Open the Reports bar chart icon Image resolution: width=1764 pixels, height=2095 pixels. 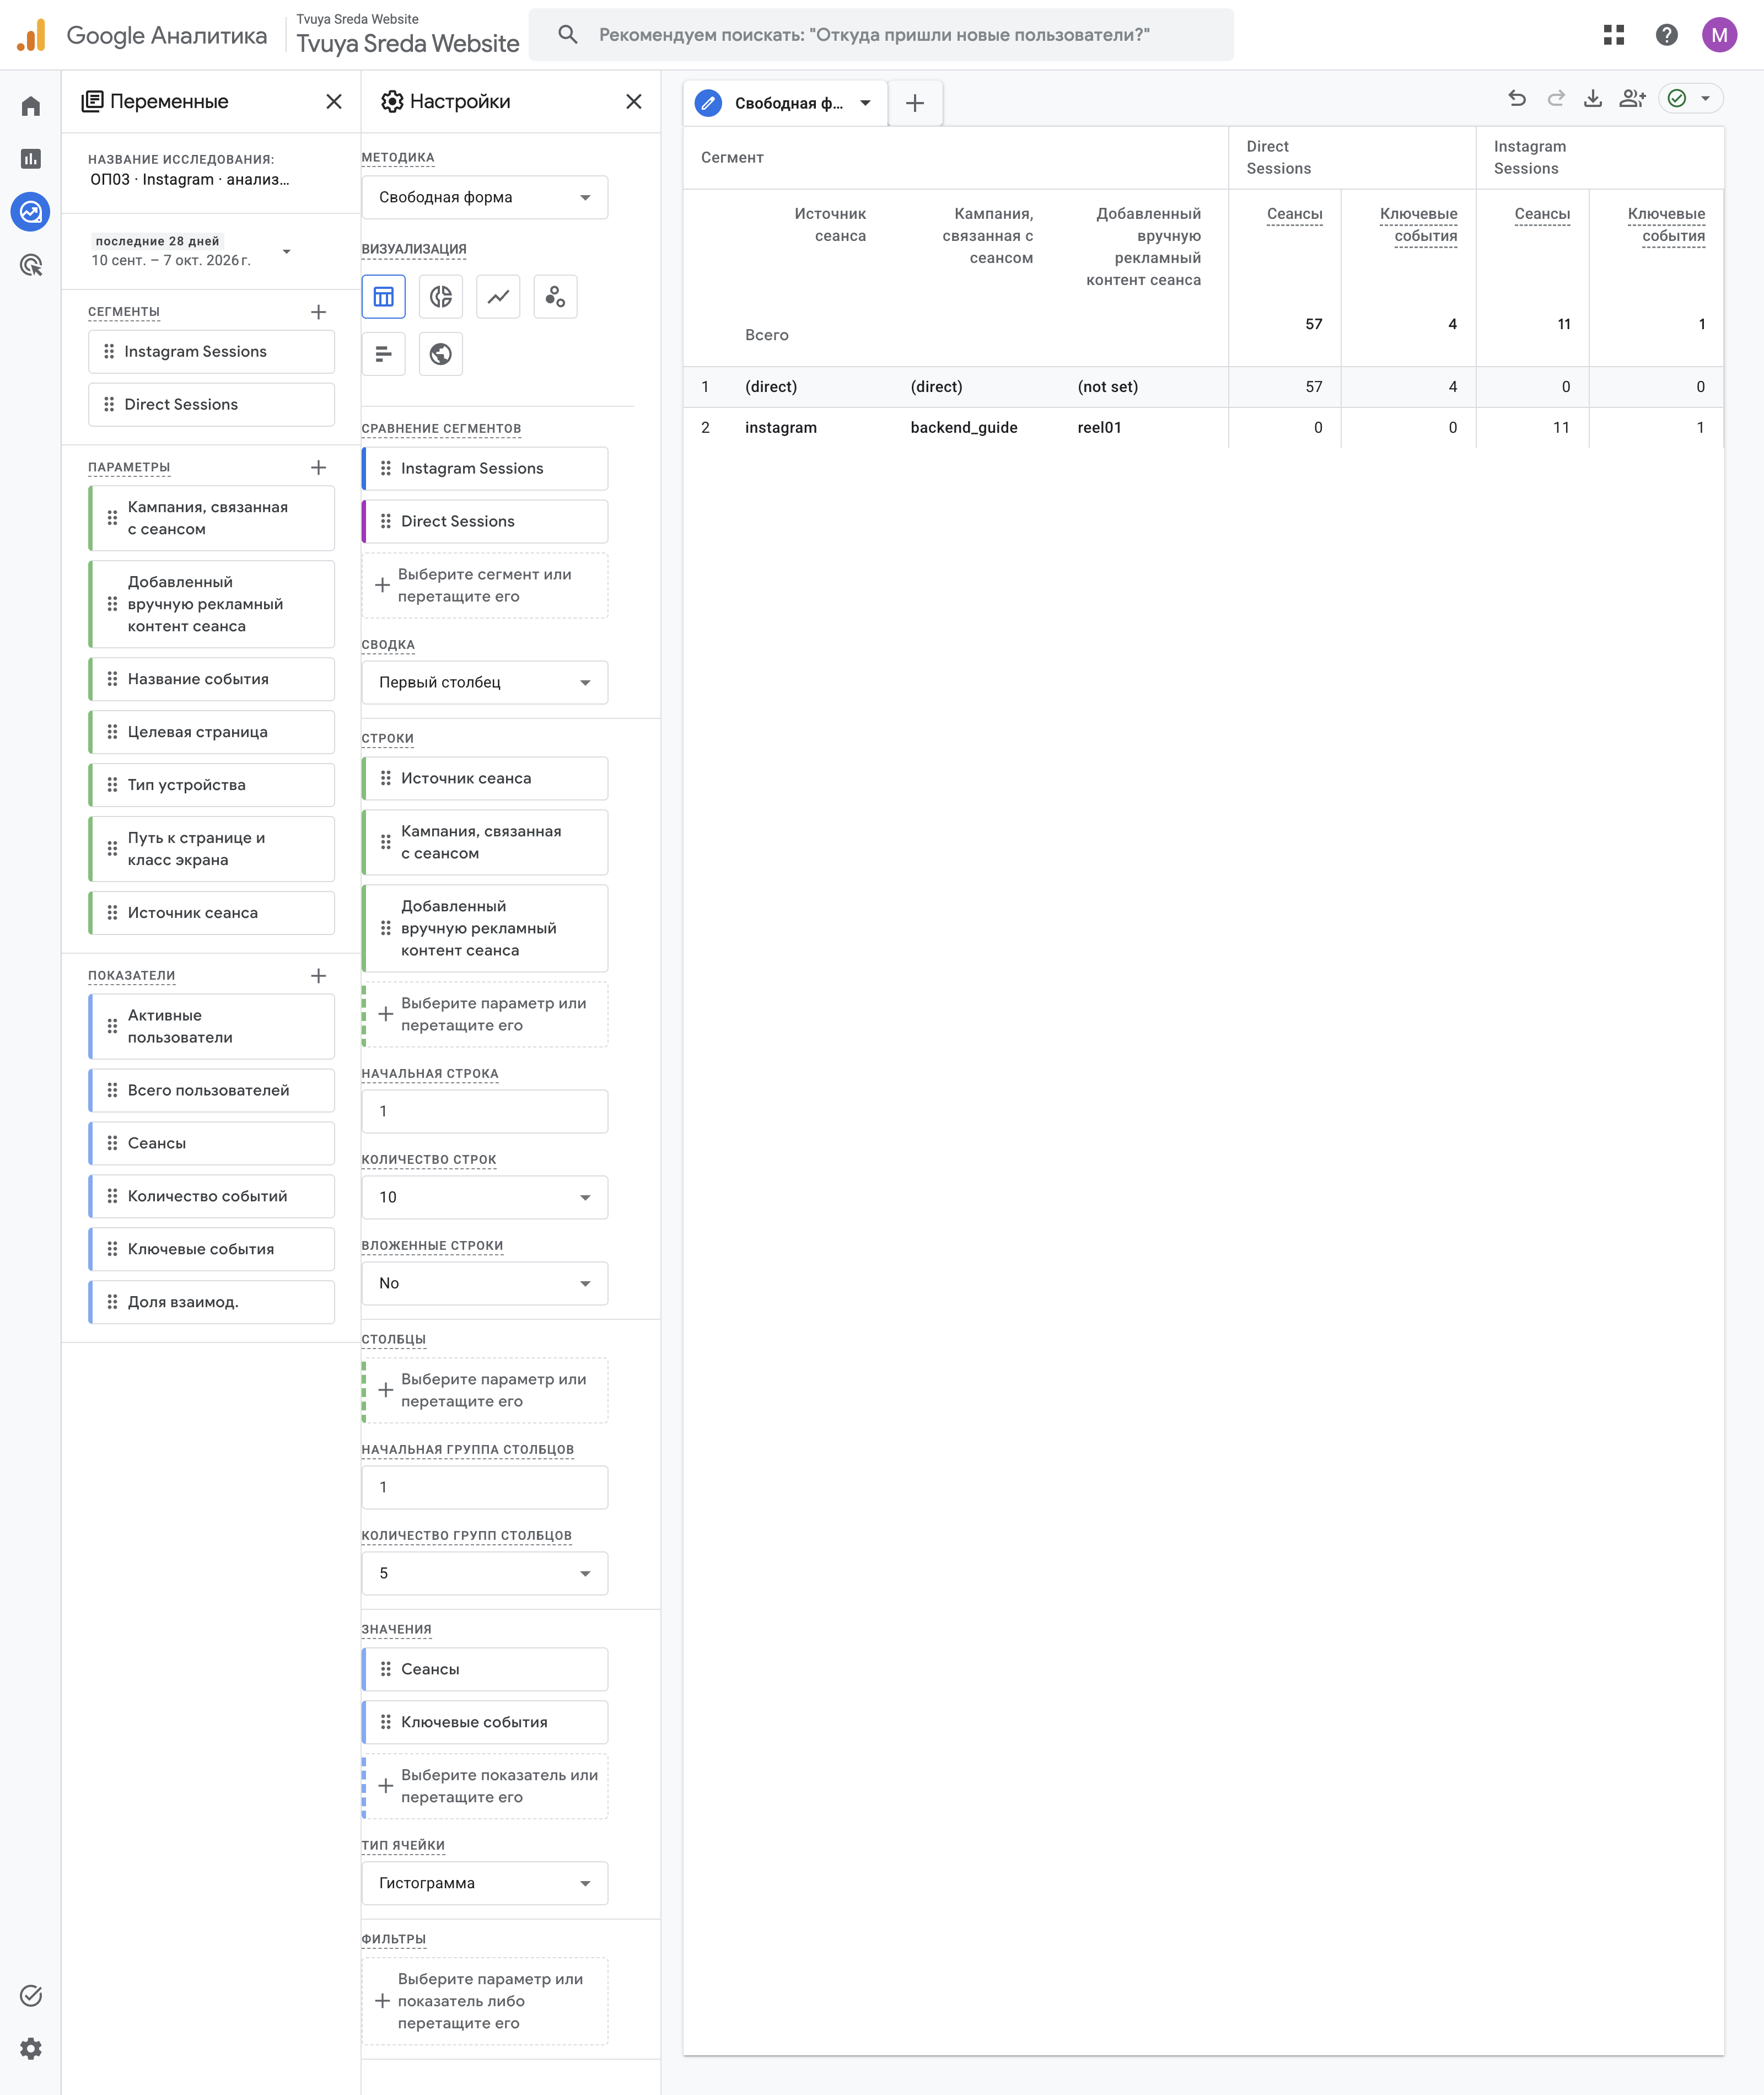[x=31, y=158]
